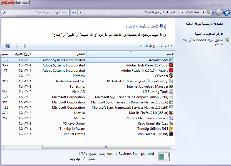Expand the arrow after البرامج in the breadcrumb
231x166 pixels.
(167, 13)
